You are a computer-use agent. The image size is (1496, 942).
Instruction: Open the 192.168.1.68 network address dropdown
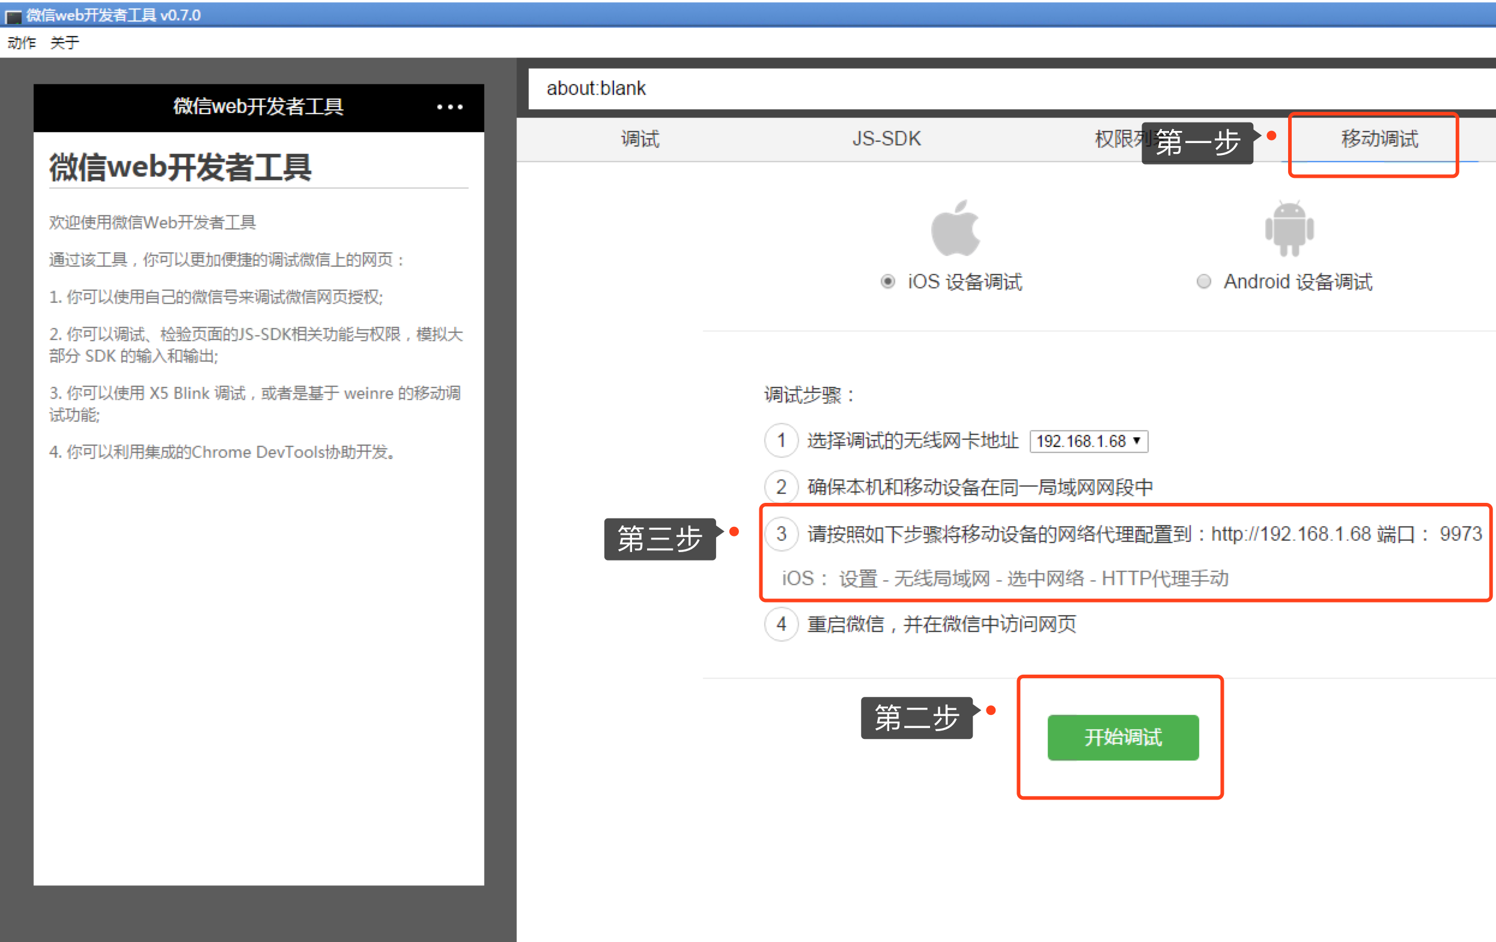pyautogui.click(x=1089, y=441)
